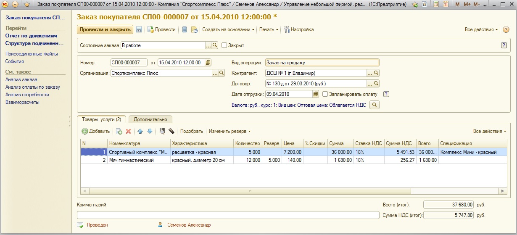Move row up with the blue arrow
This screenshot has height=235, width=517.
[140, 131]
